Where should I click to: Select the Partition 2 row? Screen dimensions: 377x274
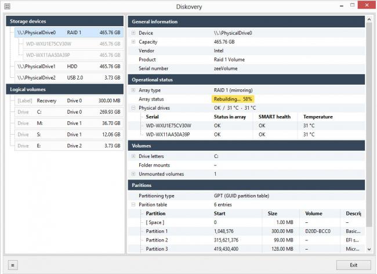tap(246, 240)
